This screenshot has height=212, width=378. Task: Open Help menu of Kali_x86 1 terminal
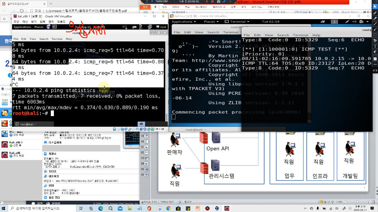pyautogui.click(x=69, y=39)
